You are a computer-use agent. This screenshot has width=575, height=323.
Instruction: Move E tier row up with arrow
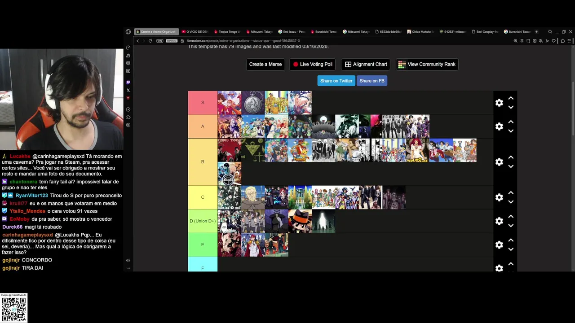tap(511, 240)
